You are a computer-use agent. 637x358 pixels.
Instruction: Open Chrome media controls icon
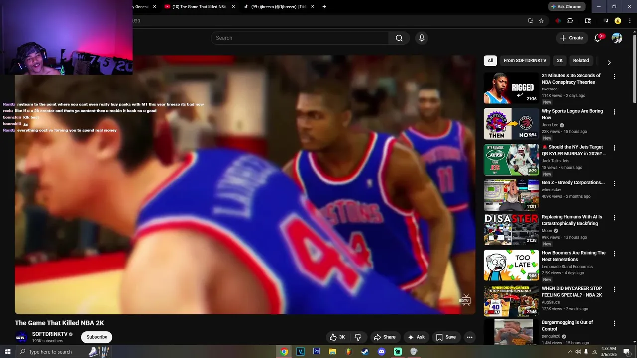pos(606,21)
